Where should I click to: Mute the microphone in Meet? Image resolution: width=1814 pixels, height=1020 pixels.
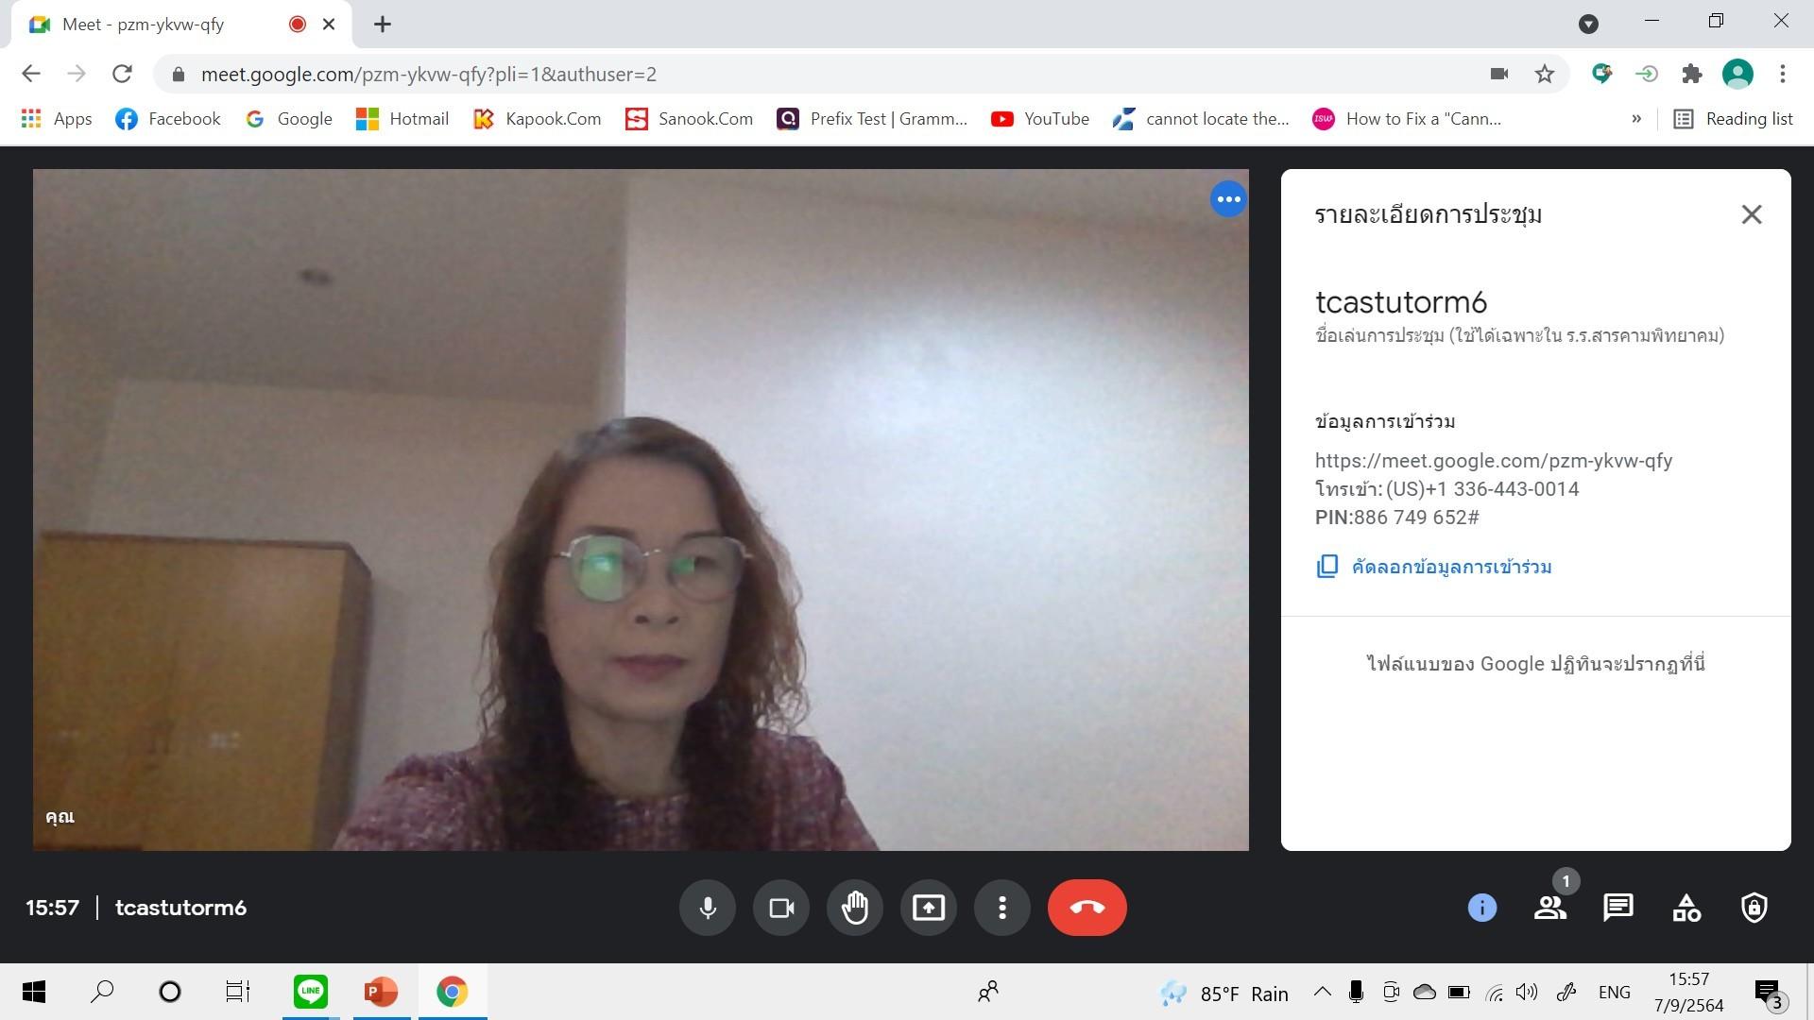click(x=707, y=908)
